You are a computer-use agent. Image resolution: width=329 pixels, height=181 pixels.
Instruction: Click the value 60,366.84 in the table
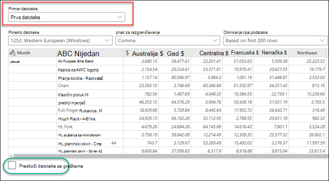point(212,86)
